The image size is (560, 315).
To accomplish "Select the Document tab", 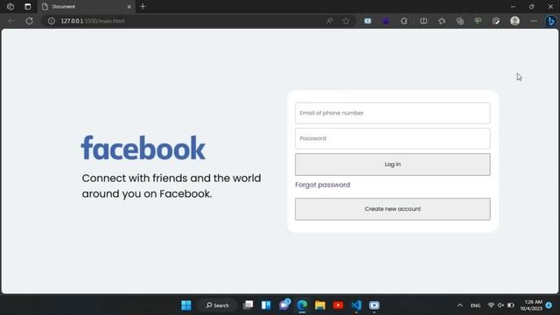I will pyautogui.click(x=86, y=6).
